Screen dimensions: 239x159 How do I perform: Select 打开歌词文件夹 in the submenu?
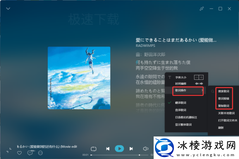(x=228, y=120)
